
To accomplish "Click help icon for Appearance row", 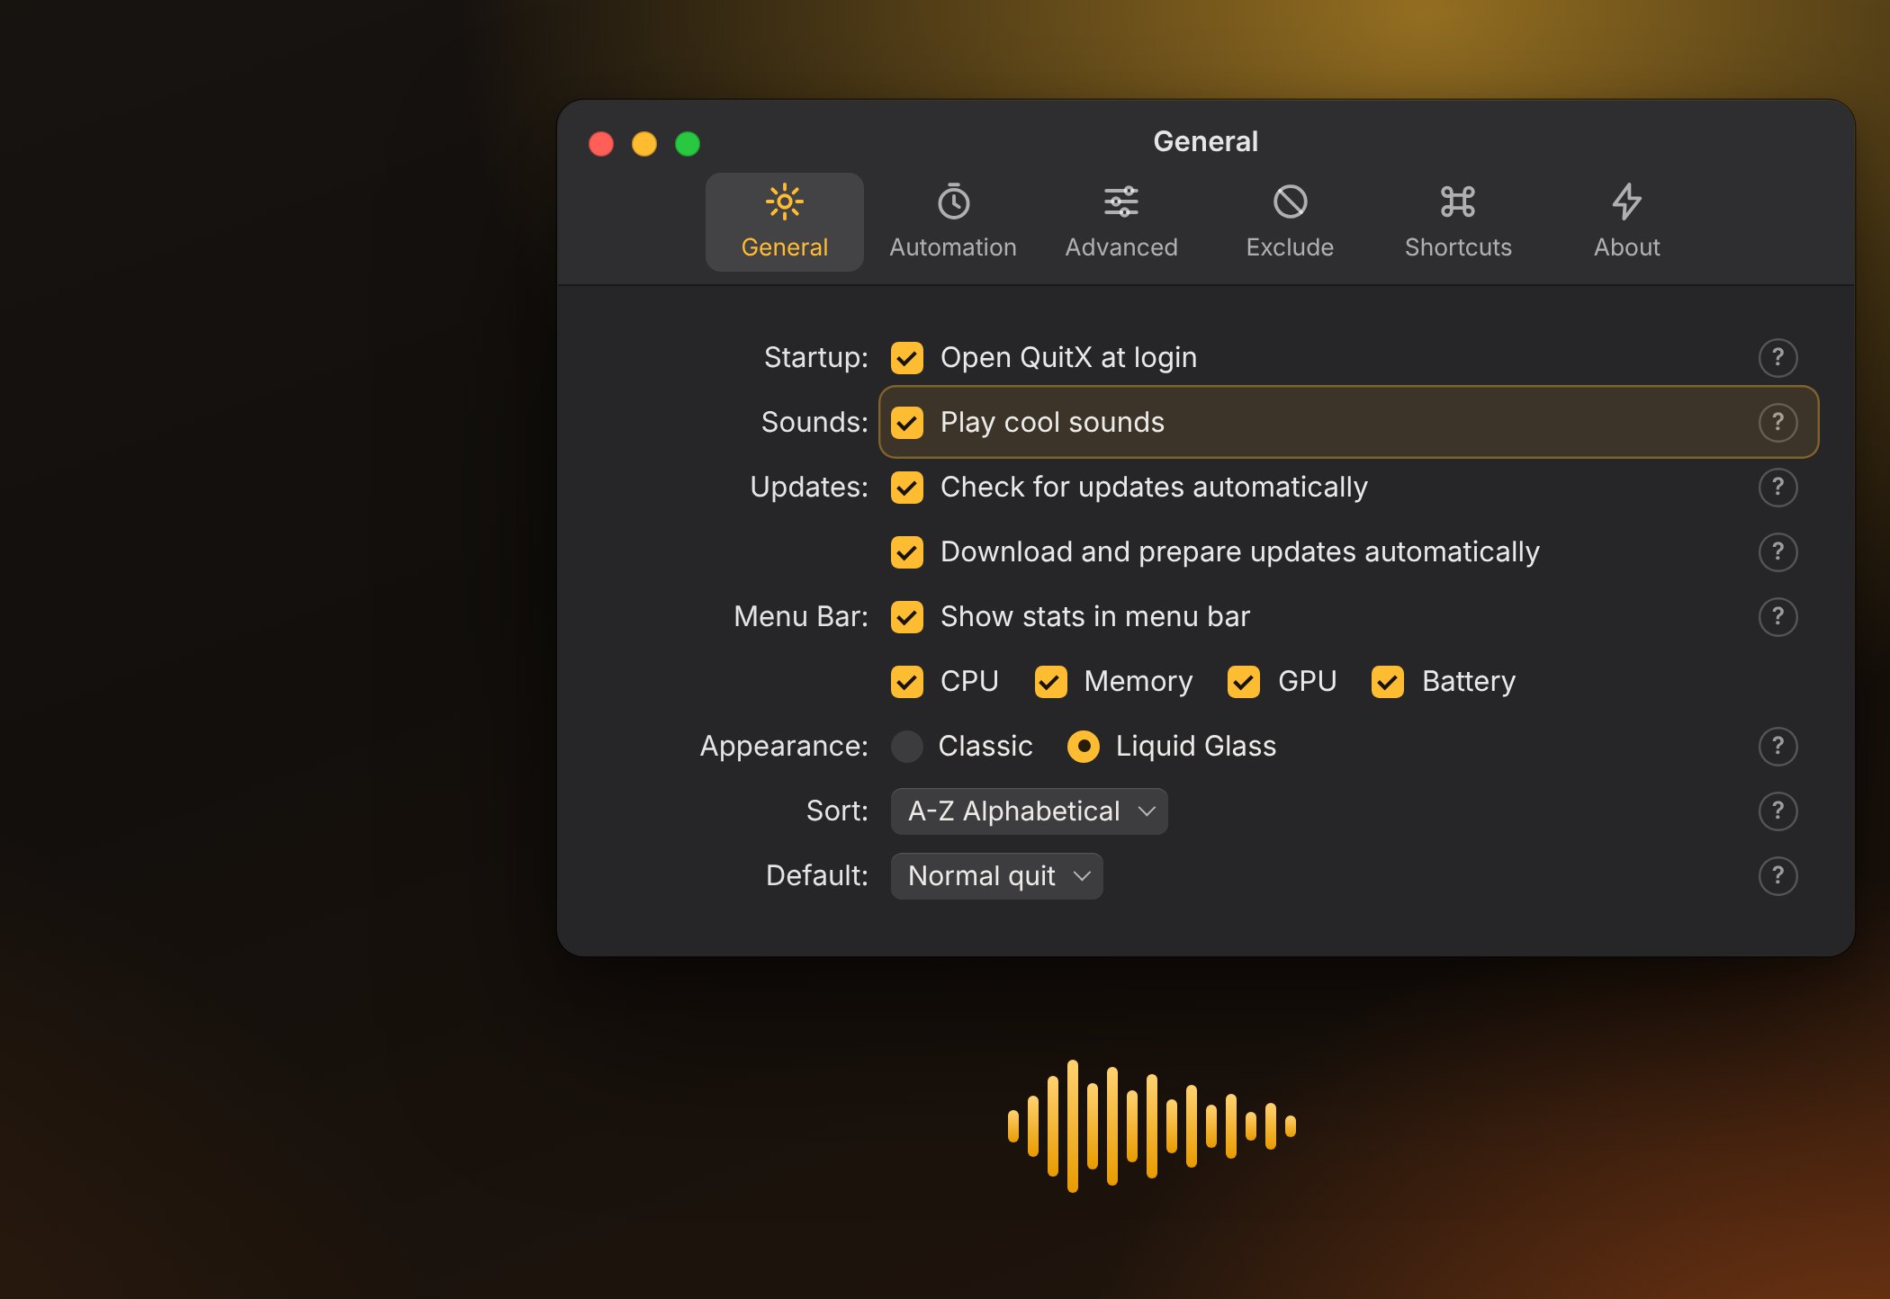I will coord(1777,746).
